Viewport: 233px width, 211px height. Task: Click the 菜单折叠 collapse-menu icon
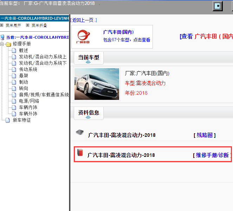27,25
